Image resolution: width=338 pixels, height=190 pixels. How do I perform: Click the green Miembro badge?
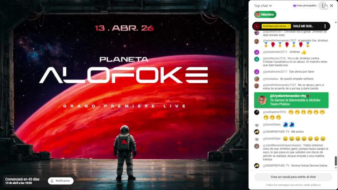tap(265, 15)
